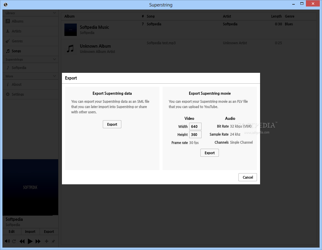The width and height of the screenshot is (322, 250).
Task: Open the Genres library view
Action: point(30,41)
